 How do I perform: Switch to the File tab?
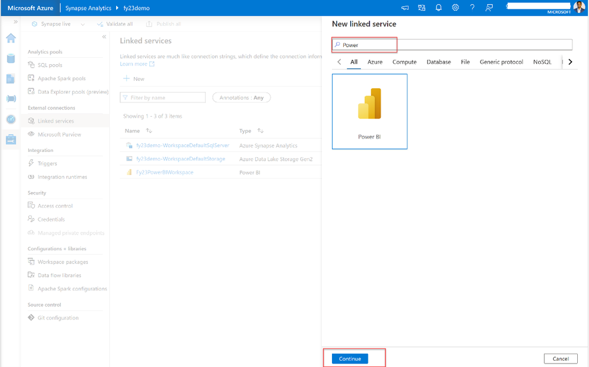pyautogui.click(x=465, y=62)
